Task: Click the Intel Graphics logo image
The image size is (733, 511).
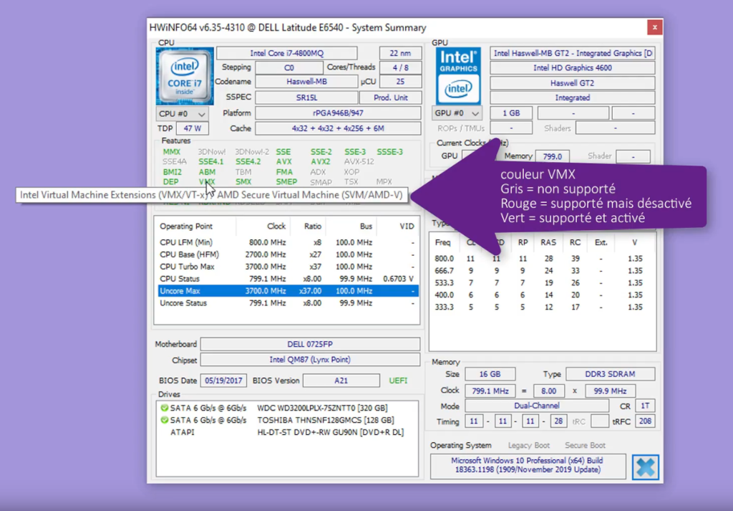Action: pyautogui.click(x=458, y=76)
